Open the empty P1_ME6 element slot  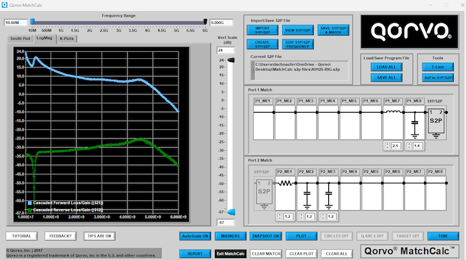[372, 123]
